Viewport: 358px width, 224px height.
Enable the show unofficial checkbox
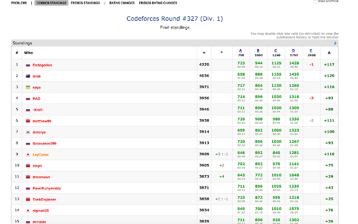(x=315, y=2)
